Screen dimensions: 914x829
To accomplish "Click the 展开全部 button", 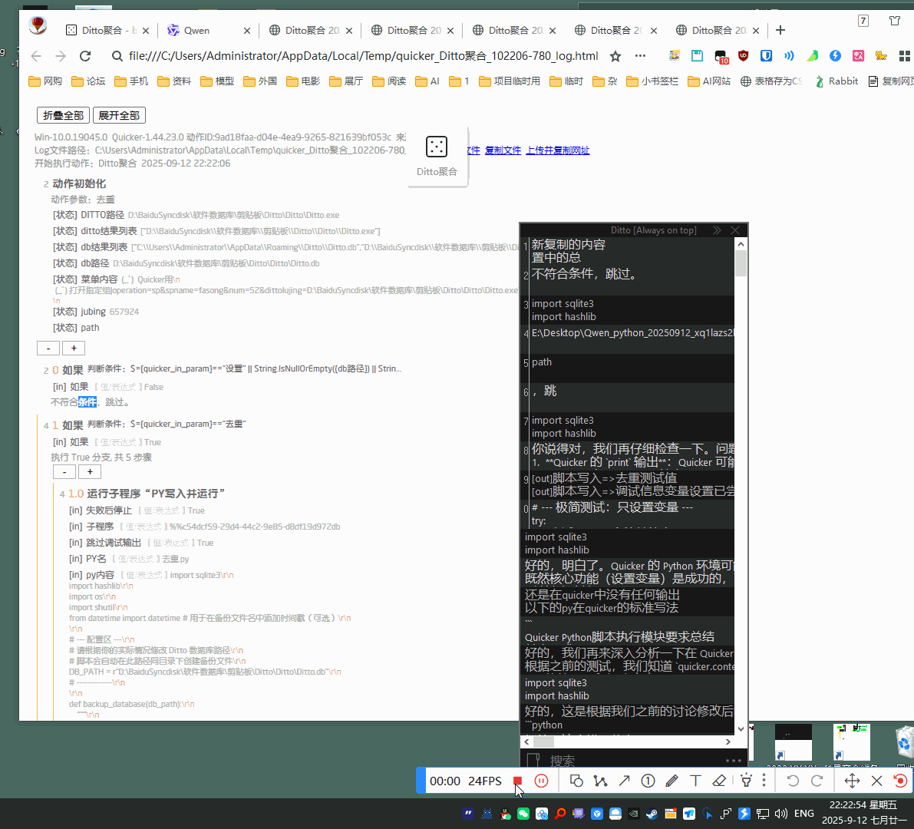I will [119, 115].
